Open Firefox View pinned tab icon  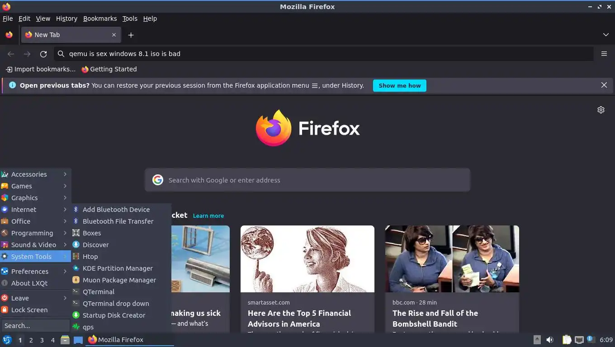point(9,35)
